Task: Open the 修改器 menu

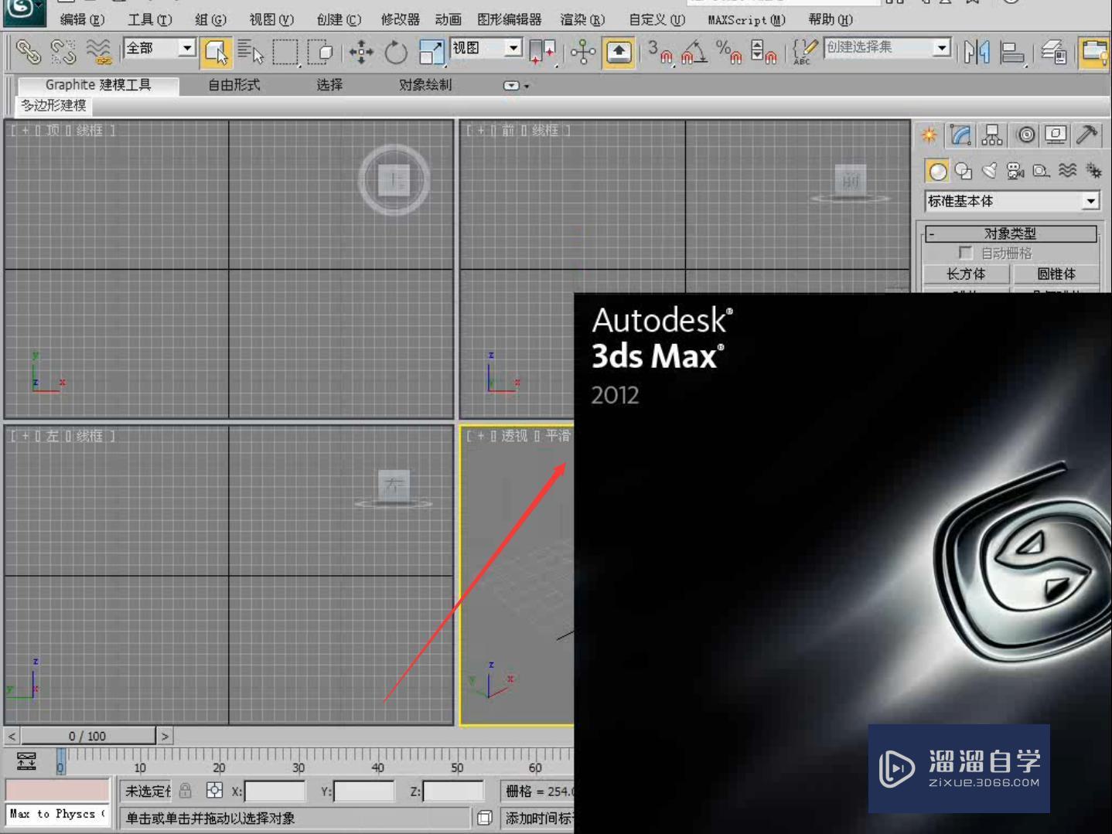Action: coord(400,19)
